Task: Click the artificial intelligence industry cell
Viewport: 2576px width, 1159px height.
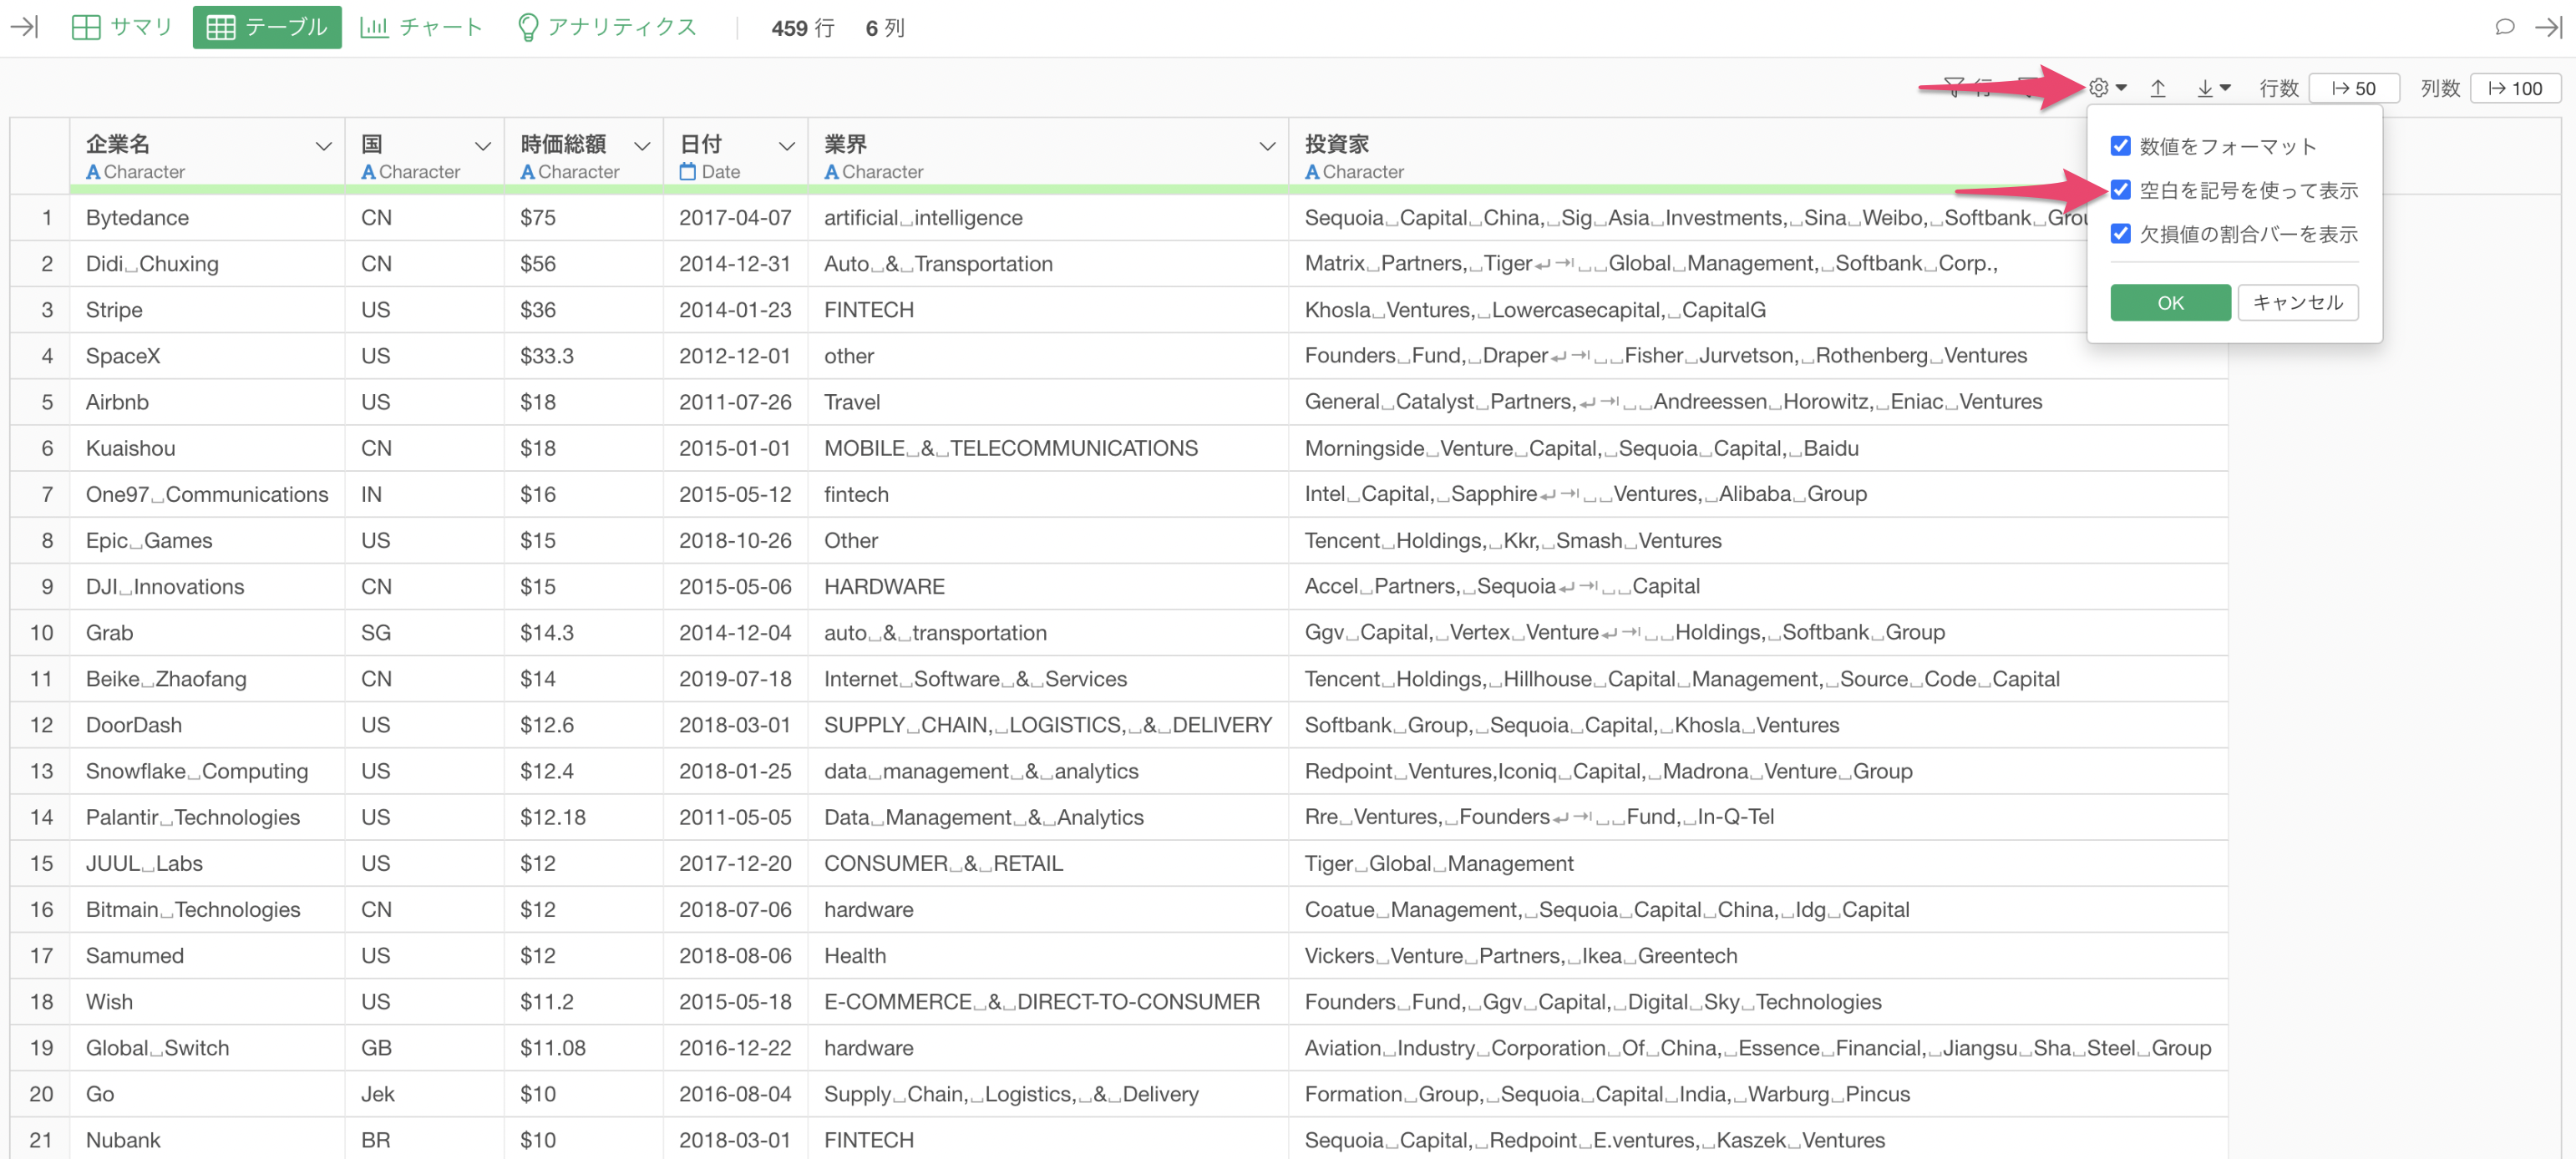Action: click(x=1048, y=217)
